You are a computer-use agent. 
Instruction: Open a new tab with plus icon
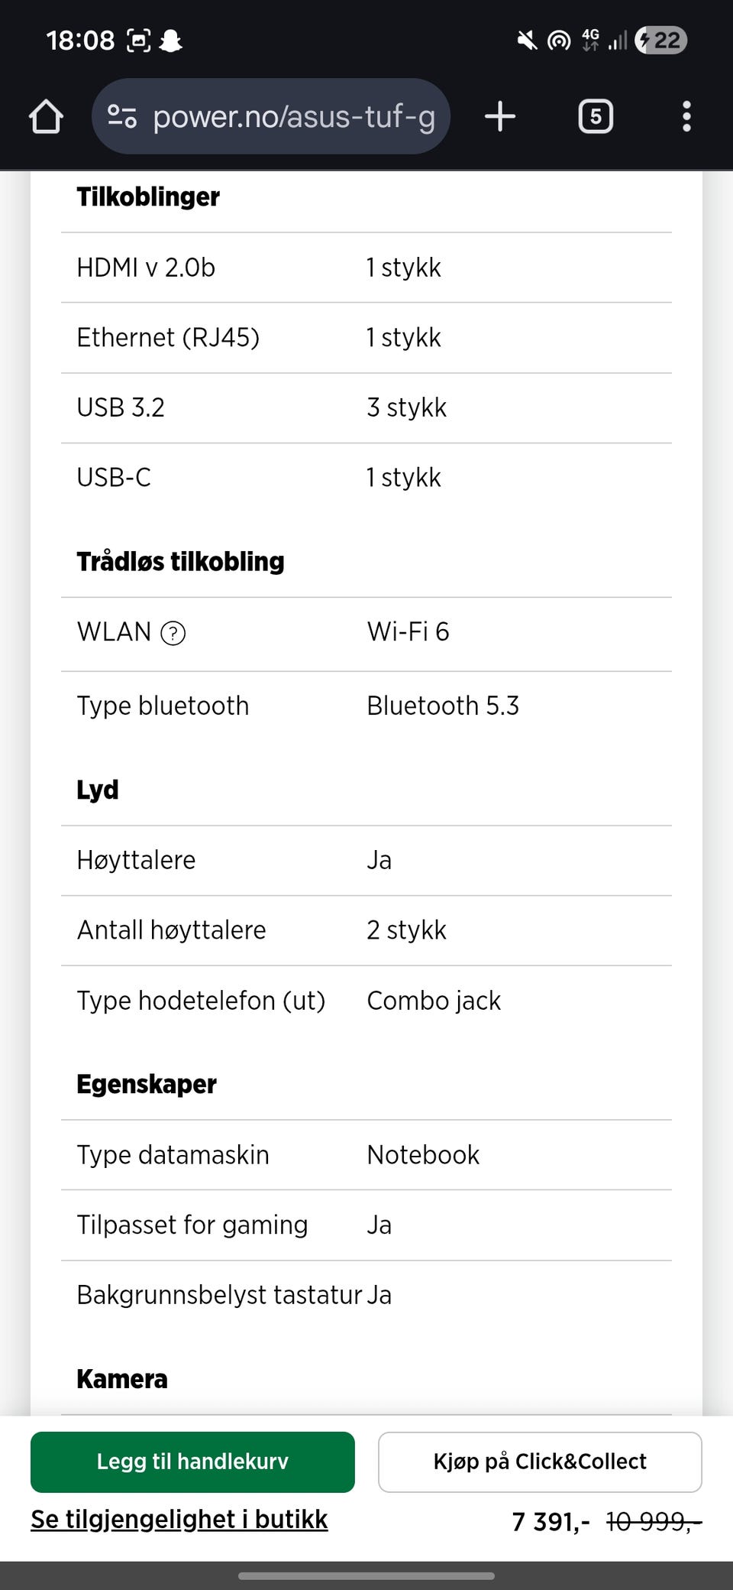point(500,116)
